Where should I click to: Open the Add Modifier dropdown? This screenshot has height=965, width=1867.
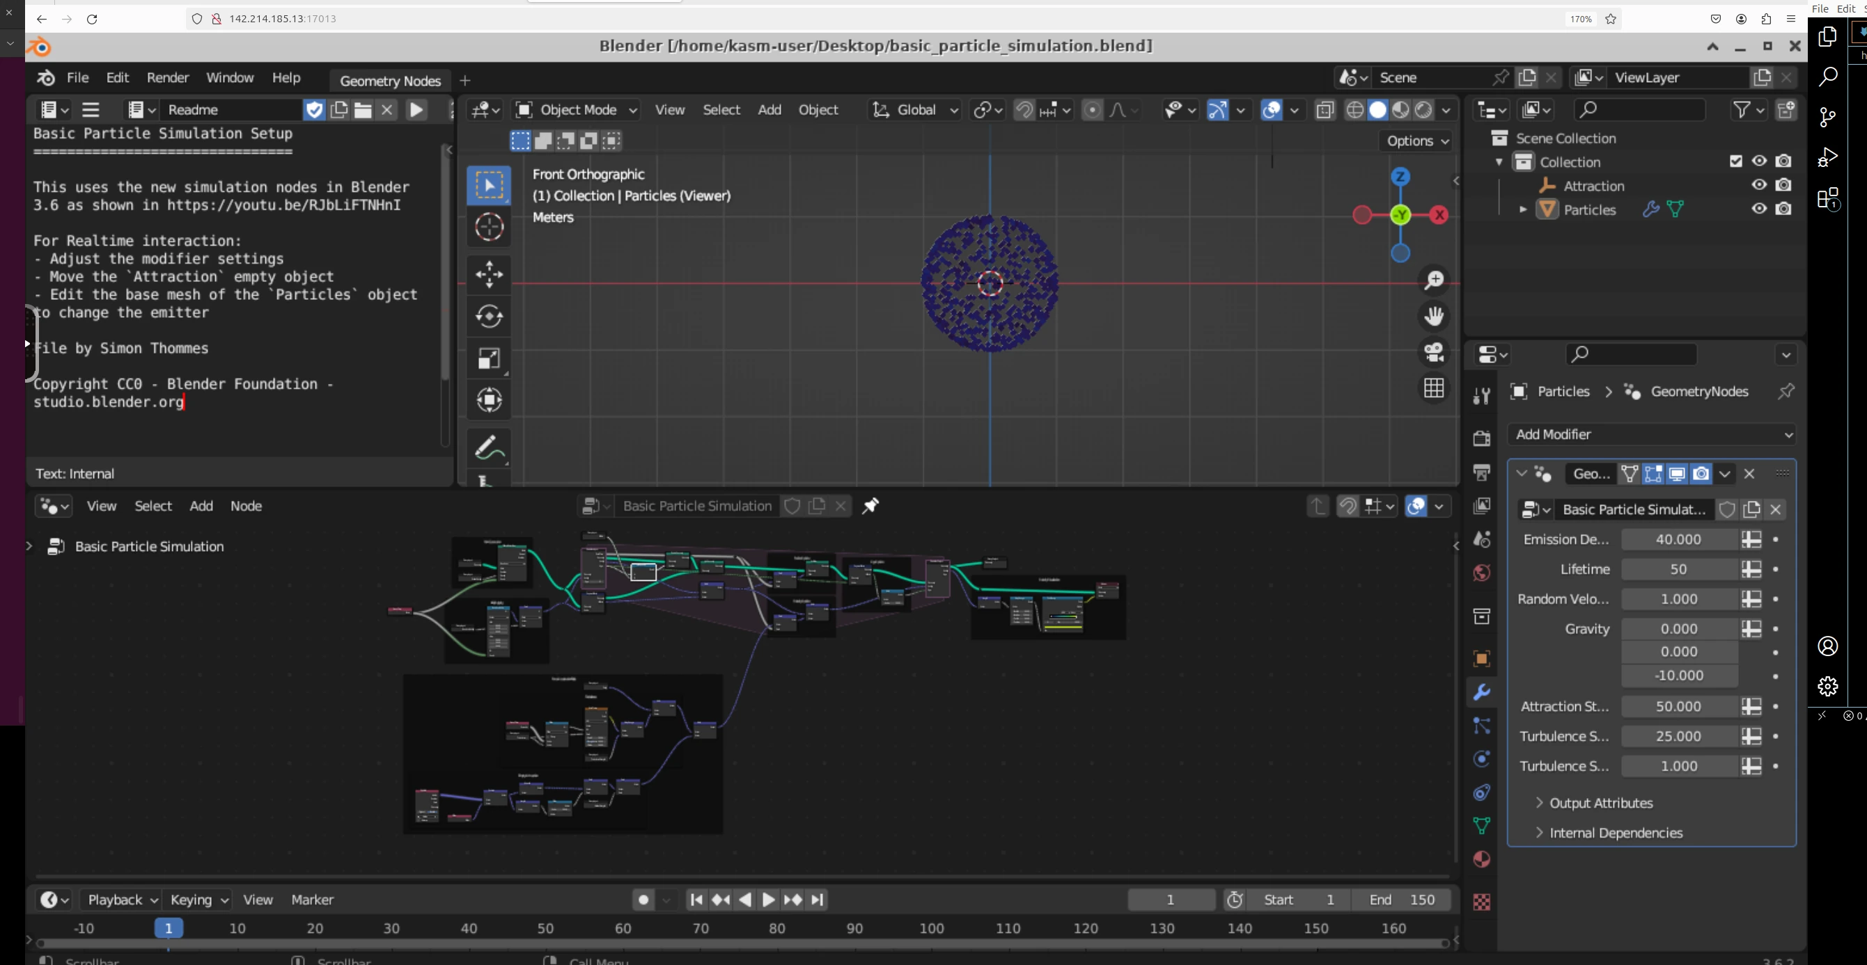click(x=1652, y=434)
